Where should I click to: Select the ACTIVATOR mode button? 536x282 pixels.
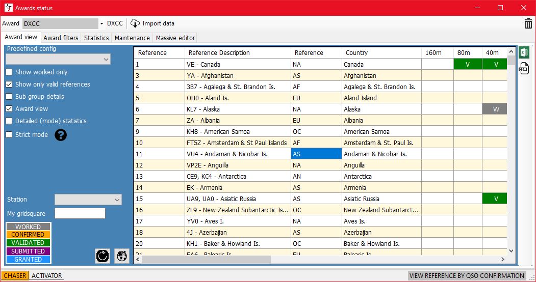47,275
